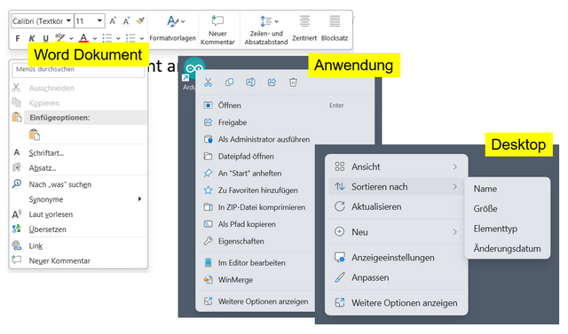Select Eigenschaften in Anwendung menu
The width and height of the screenshot is (568, 334).
tap(241, 241)
